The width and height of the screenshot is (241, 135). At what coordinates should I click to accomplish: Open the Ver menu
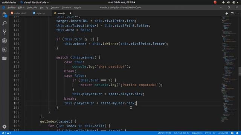click(x=42, y=7)
